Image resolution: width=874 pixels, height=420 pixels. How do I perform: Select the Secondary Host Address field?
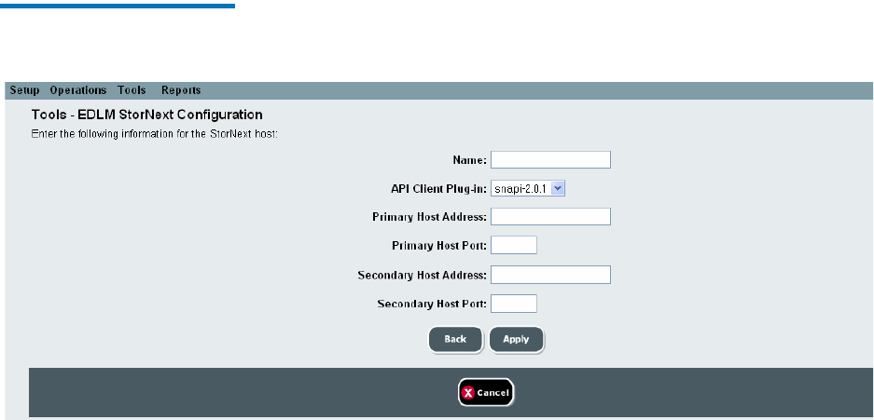tap(550, 274)
